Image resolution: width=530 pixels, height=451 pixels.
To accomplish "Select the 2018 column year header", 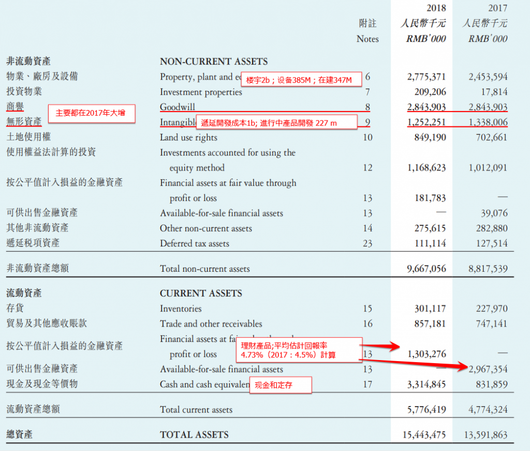I will pos(436,8).
